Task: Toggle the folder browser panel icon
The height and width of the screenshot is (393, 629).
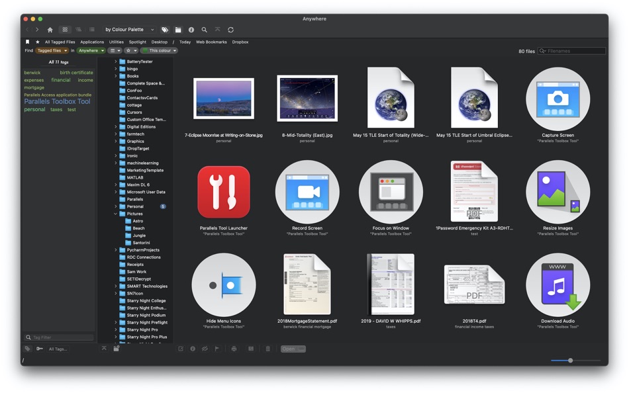Action: click(x=178, y=30)
